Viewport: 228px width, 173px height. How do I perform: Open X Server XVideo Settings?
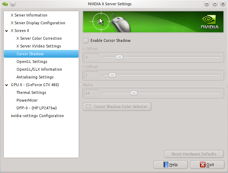39,46
